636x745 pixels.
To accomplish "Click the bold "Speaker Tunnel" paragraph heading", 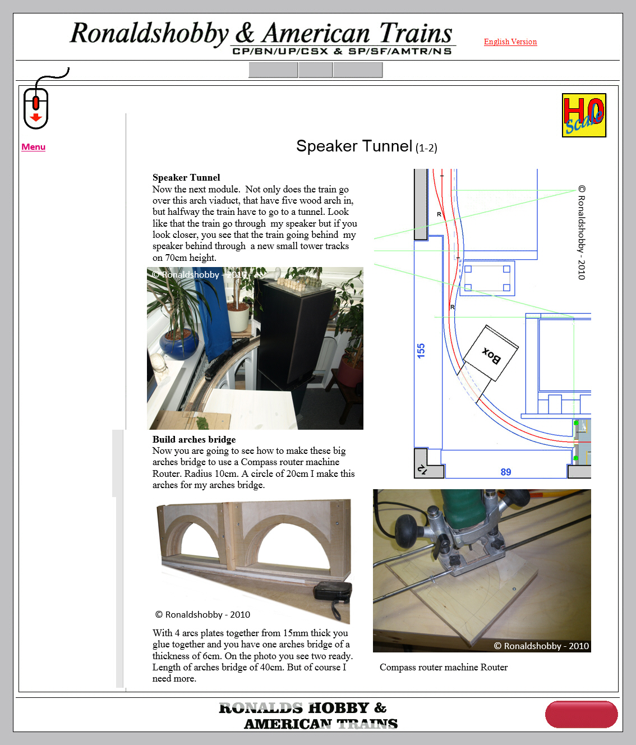I will coord(186,177).
